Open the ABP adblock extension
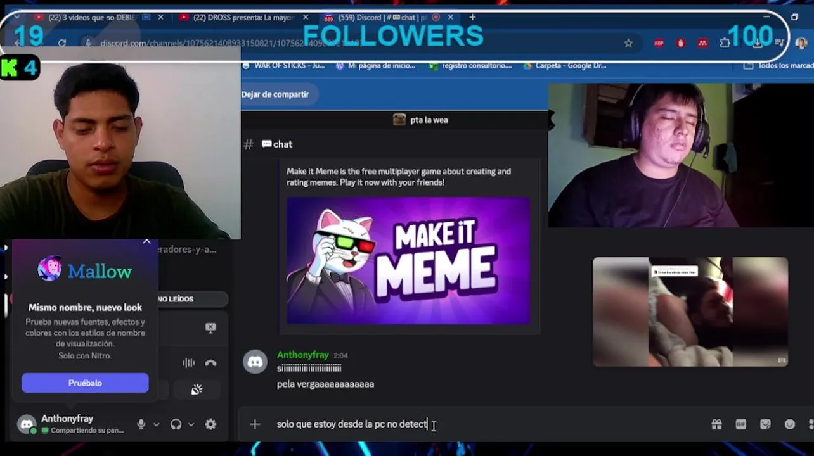 659,43
